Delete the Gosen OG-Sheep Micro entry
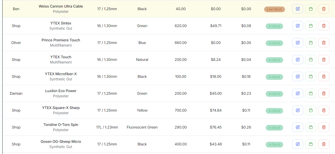Image resolution: width=335 pixels, height=154 pixels. point(324,144)
